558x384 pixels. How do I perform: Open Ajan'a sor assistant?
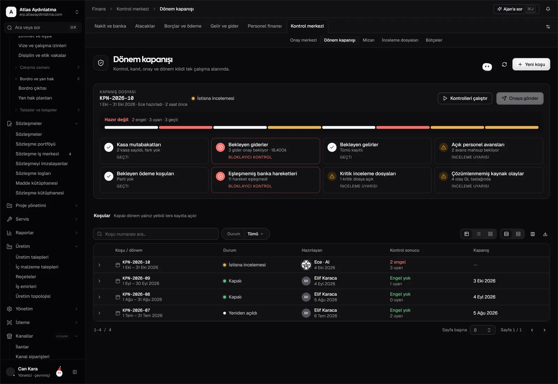pos(516,9)
